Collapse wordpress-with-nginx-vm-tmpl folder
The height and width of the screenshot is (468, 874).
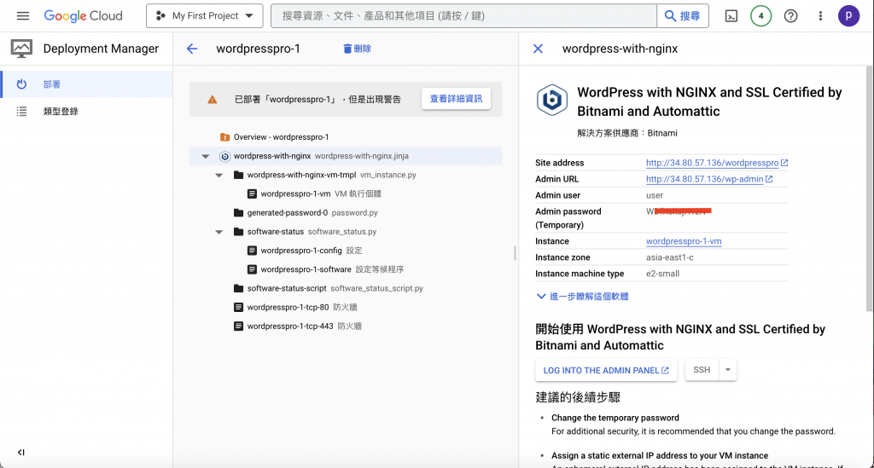[219, 176]
